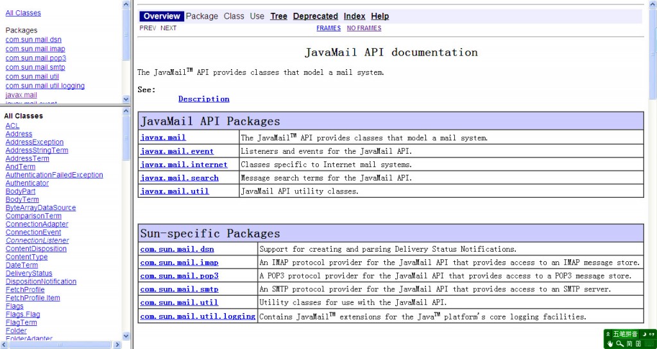Open the Flags class link
The width and height of the screenshot is (657, 349).
[x=15, y=306]
